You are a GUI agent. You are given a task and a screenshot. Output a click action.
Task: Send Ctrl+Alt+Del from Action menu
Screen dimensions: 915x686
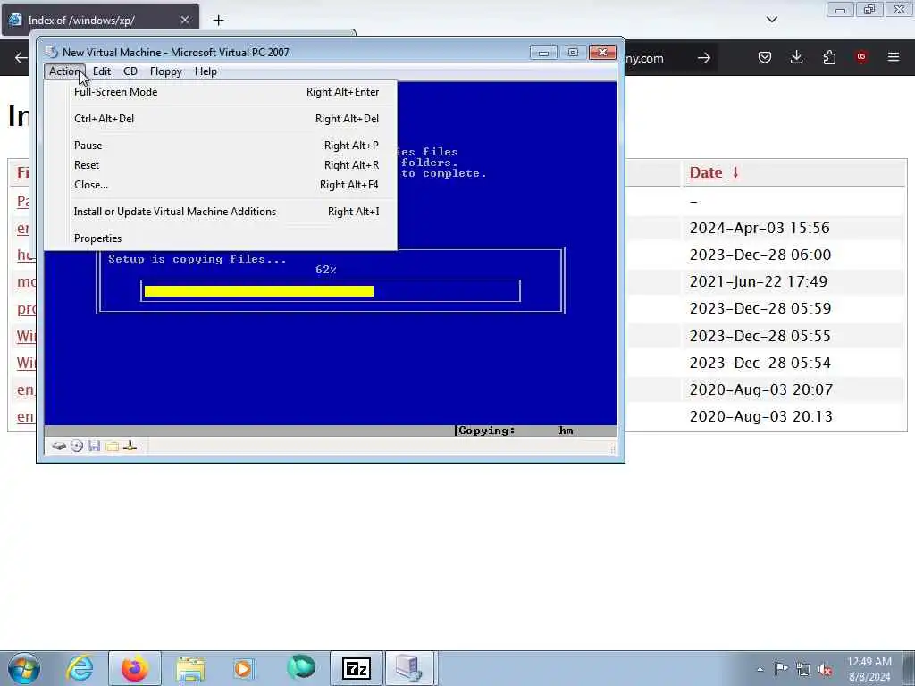221,119
